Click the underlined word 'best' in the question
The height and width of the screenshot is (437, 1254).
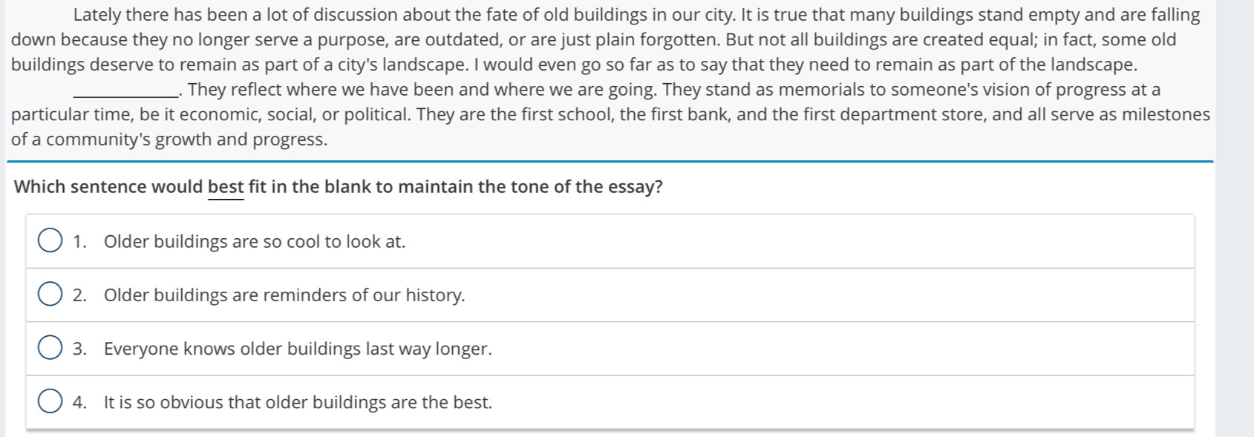(x=226, y=187)
